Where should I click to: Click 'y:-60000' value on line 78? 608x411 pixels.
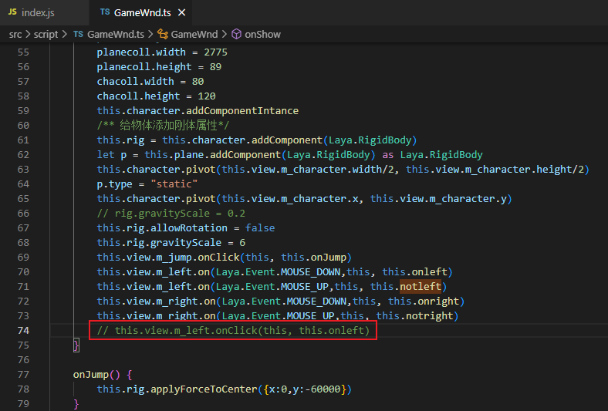pos(316,389)
